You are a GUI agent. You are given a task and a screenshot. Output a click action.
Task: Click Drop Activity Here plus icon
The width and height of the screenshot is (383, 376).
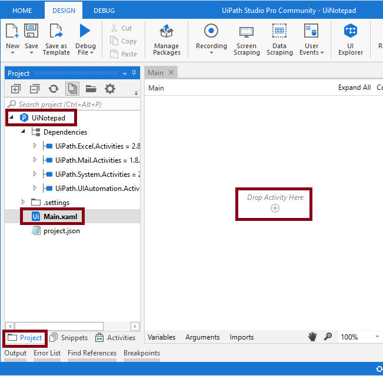pos(275,208)
